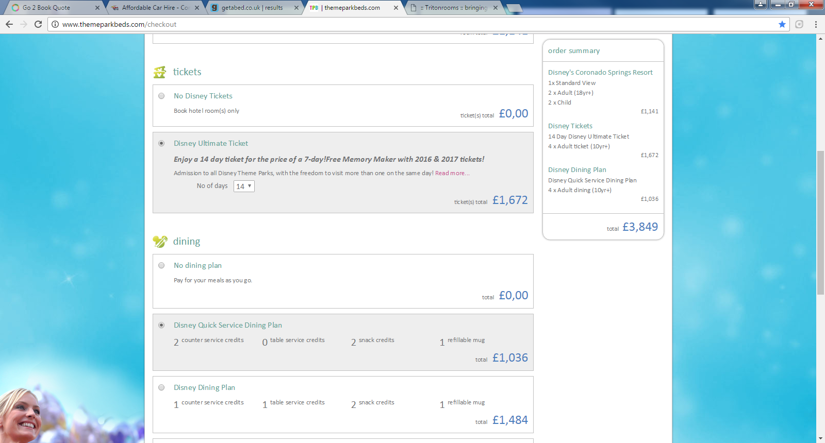Close the Affordable Car Hire tab

[197, 8]
